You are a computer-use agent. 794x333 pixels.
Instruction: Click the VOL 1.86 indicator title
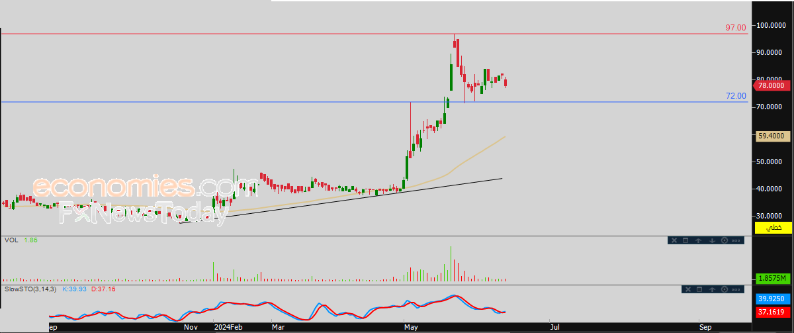coord(21,240)
